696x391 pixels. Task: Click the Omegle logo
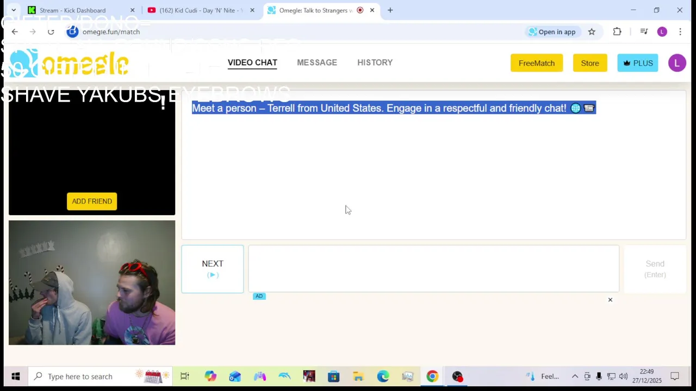69,64
